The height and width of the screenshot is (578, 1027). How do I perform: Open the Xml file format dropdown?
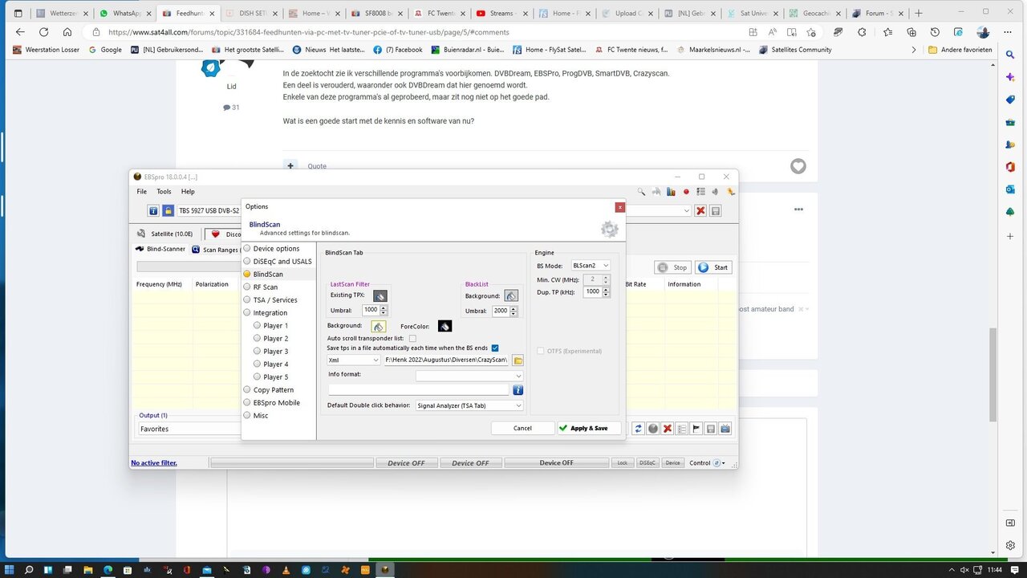pos(354,360)
